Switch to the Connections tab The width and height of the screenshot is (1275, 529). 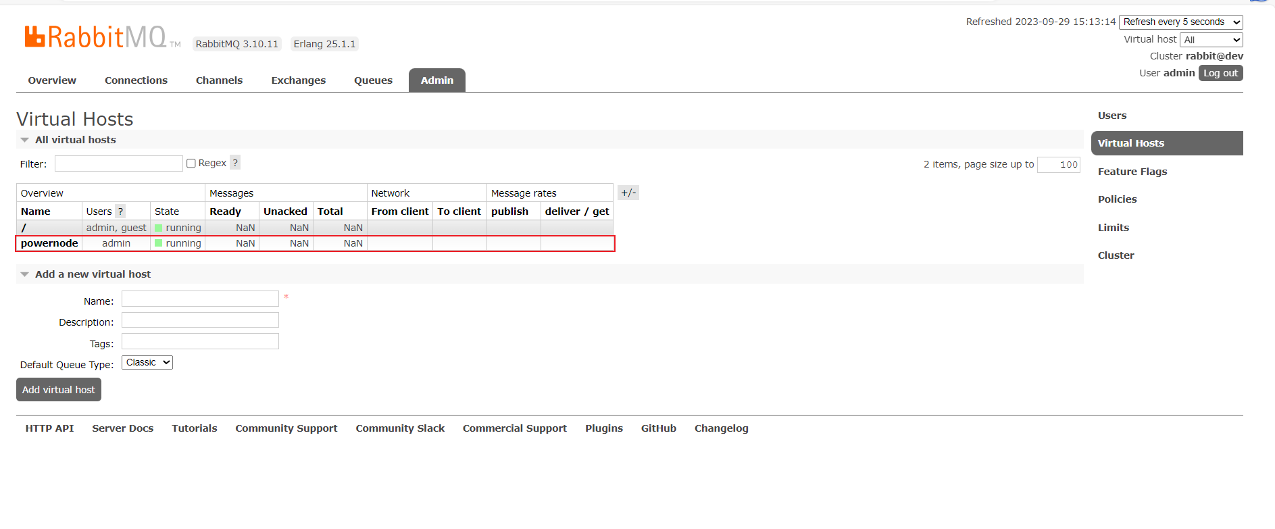[136, 80]
